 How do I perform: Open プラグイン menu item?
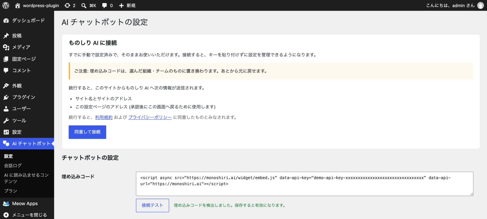(27, 97)
